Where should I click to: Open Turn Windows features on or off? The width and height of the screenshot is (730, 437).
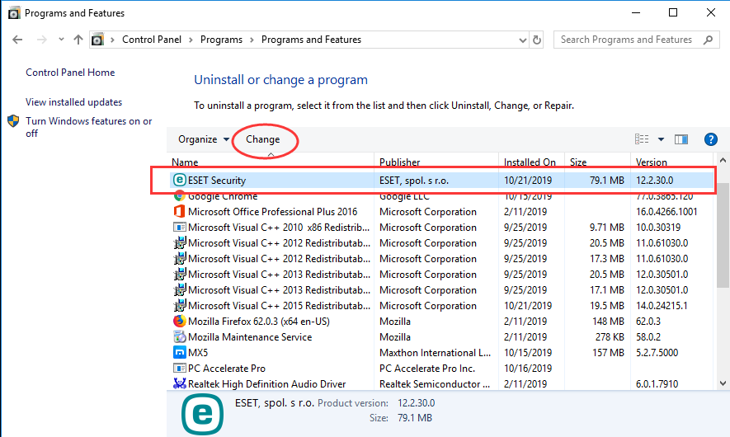[x=89, y=127]
